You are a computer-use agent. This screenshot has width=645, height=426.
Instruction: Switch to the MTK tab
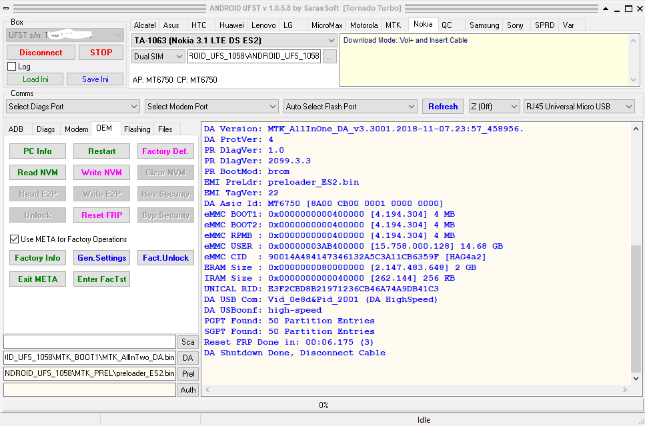point(394,25)
